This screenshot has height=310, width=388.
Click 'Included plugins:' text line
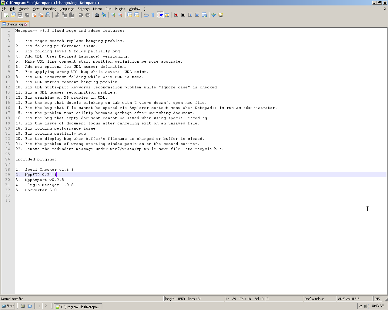click(36, 159)
